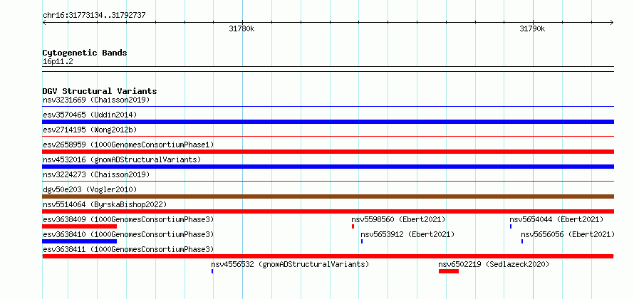Image resolution: width=634 pixels, height=299 pixels.
Task: Click the esv2658959 1000GenomesConsortiumPhase1 red bar
Action: tap(328, 152)
